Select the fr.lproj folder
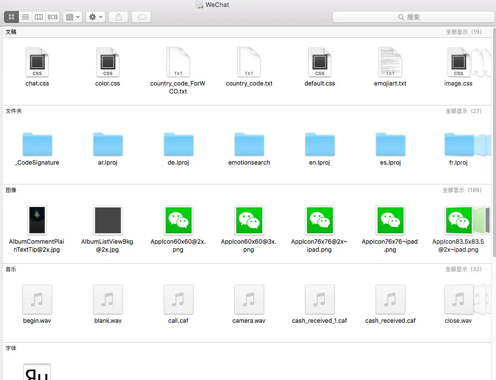Screen dimensions: 496x380 pyautogui.click(x=459, y=144)
